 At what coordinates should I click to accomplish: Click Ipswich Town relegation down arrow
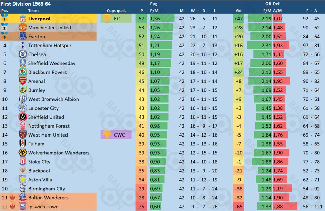13,207
